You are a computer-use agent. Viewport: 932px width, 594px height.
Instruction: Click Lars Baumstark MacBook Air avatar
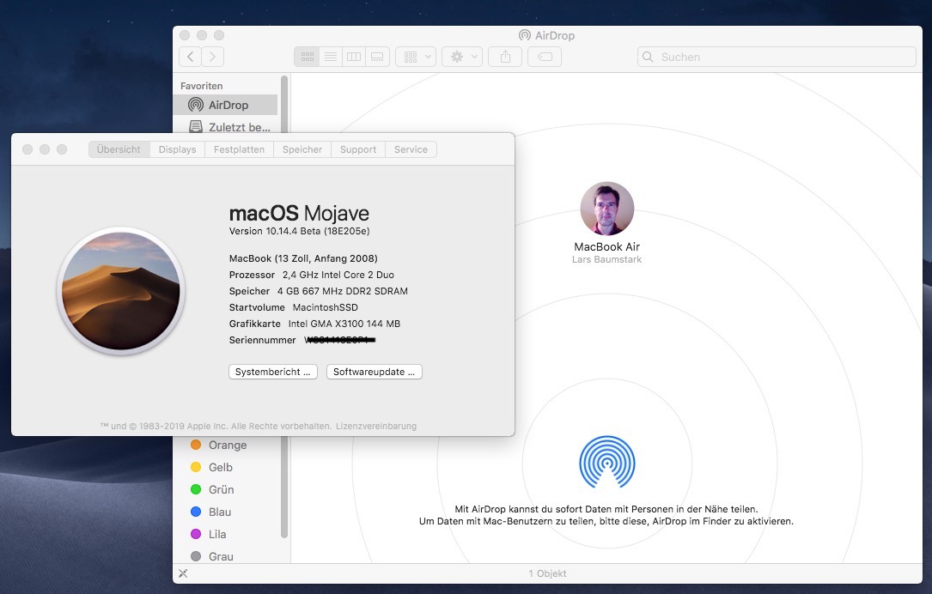click(606, 209)
